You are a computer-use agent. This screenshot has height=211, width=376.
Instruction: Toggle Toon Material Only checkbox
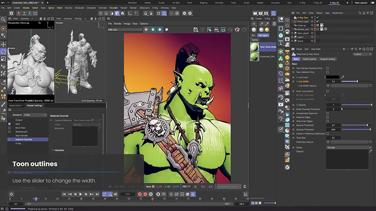(x=327, y=72)
